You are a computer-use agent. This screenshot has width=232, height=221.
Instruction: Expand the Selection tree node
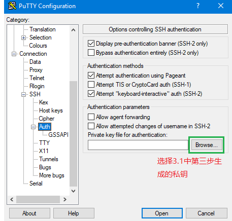[24, 38]
